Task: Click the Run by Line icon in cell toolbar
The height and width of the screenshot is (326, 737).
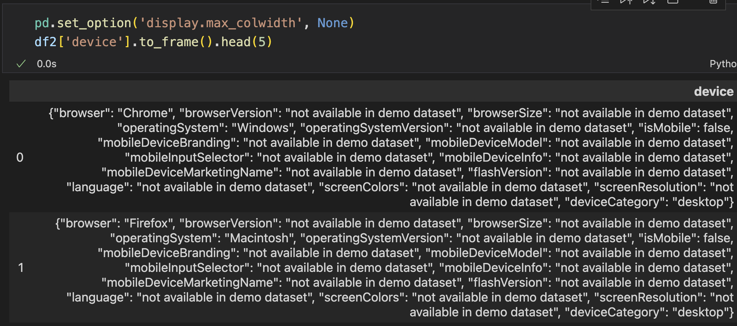Action: click(x=603, y=1)
